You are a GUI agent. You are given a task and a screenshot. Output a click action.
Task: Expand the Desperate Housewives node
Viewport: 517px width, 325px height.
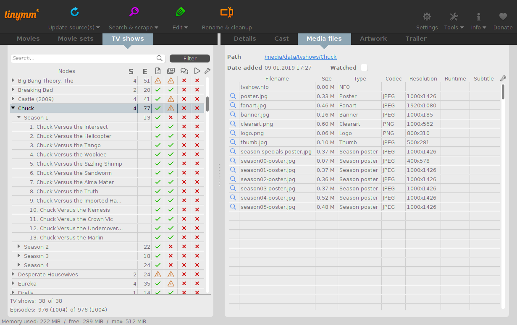[x=13, y=274]
